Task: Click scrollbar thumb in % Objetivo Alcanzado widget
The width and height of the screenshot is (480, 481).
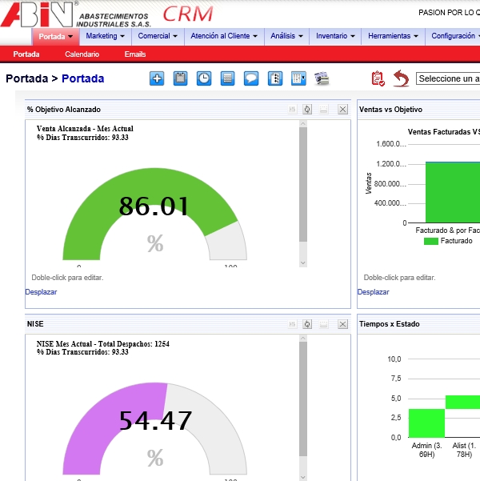Action: tap(303, 184)
